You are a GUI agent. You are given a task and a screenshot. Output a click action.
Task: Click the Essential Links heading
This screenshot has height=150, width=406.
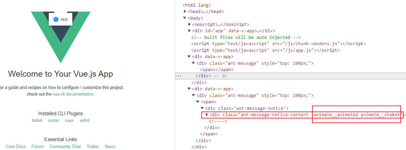pos(61,139)
